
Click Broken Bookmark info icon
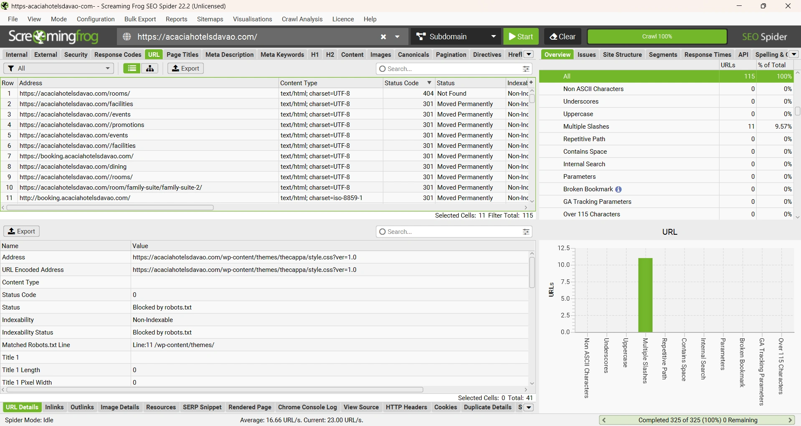click(x=618, y=189)
